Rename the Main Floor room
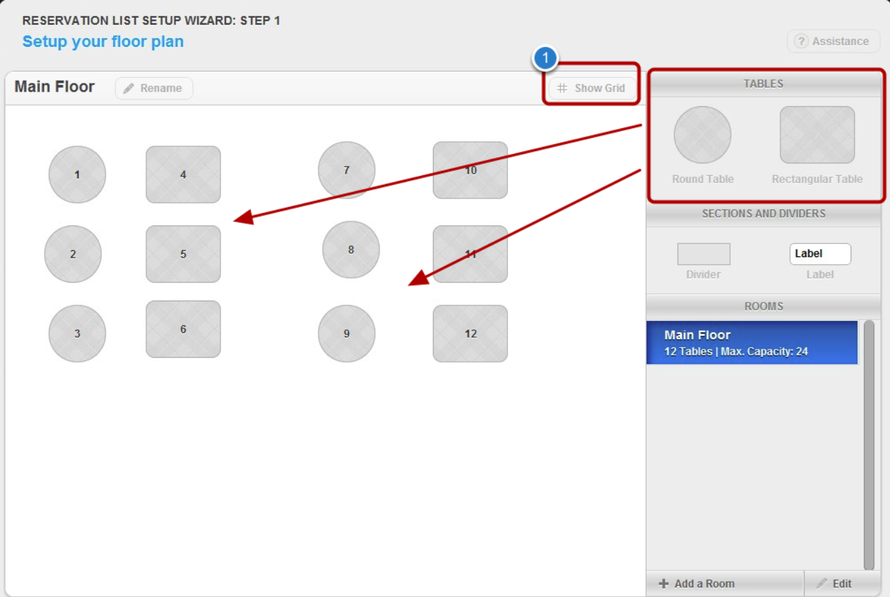 point(154,88)
